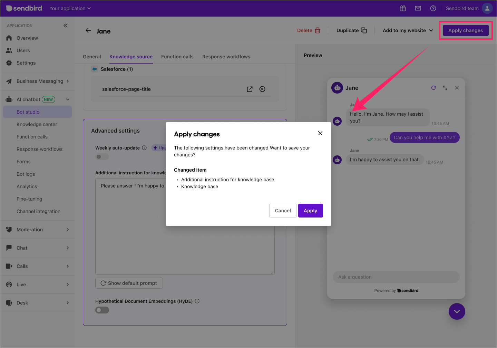This screenshot has height=348, width=497.
Task: Click the Sendbird logo
Action: tap(24, 8)
